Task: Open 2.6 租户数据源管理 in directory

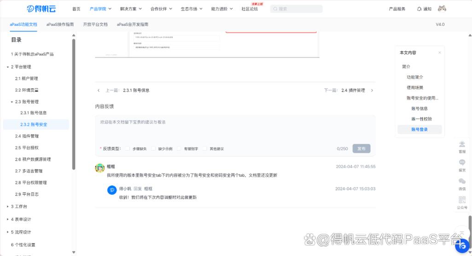Action: coord(33,160)
